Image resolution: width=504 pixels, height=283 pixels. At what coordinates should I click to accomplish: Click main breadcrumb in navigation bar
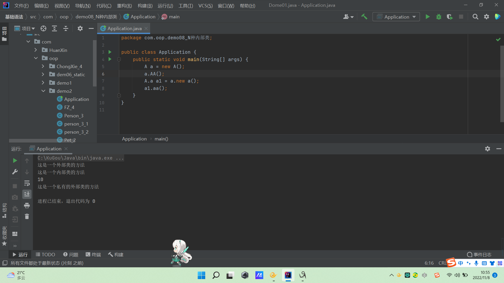174,17
